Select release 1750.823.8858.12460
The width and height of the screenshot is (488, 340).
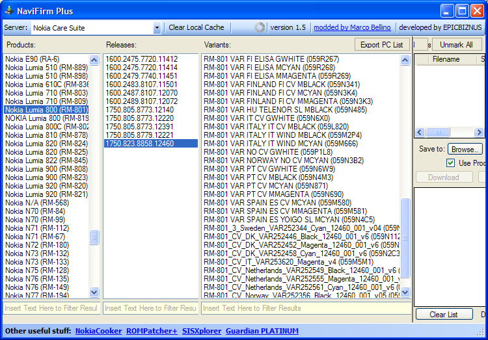151,144
